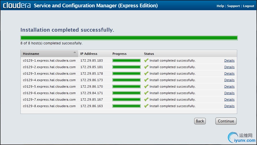This screenshot has width=257, height=145.
Task: Sort by Hostname column header
Action: [x=49, y=54]
